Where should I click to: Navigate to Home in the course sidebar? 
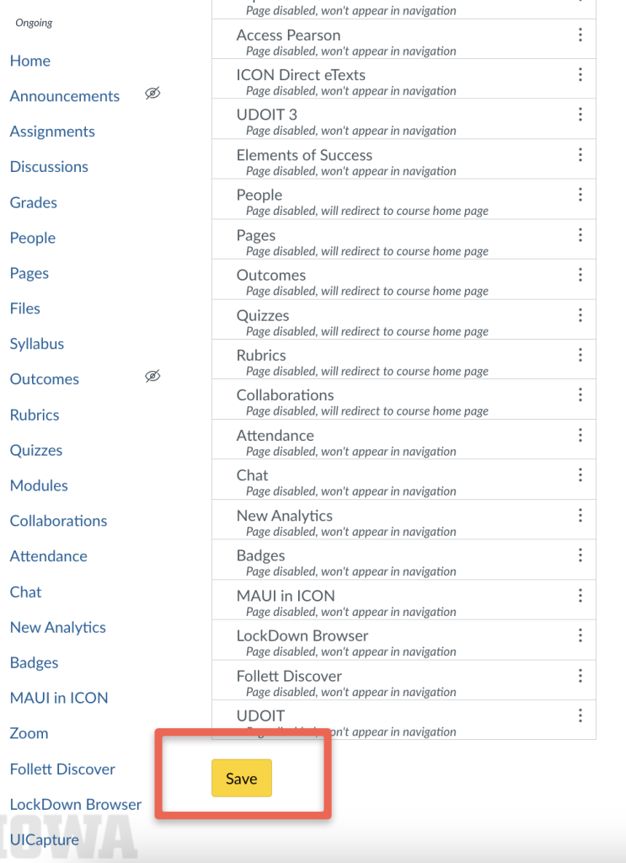coord(30,61)
